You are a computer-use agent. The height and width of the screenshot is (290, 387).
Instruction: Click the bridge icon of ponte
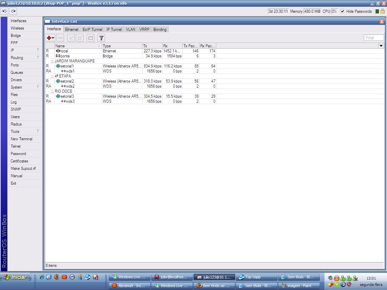pyautogui.click(x=58, y=56)
